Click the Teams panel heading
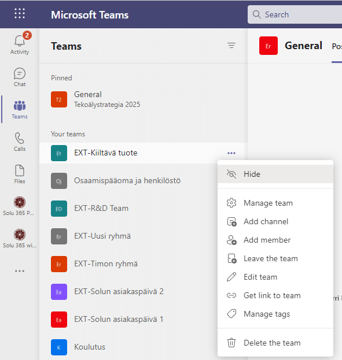This screenshot has width=342, height=360. click(x=66, y=46)
